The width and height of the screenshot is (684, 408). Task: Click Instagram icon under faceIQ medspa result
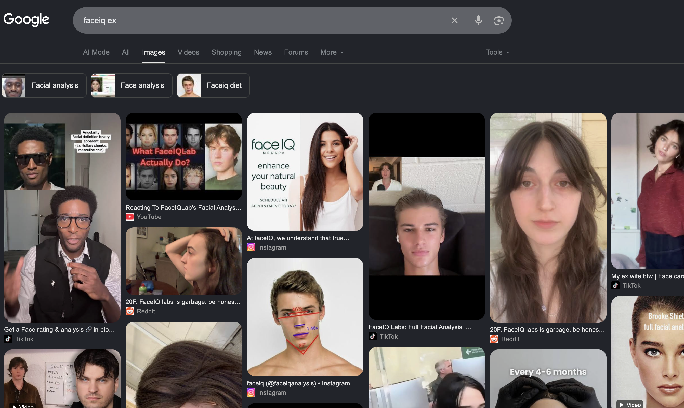[251, 247]
